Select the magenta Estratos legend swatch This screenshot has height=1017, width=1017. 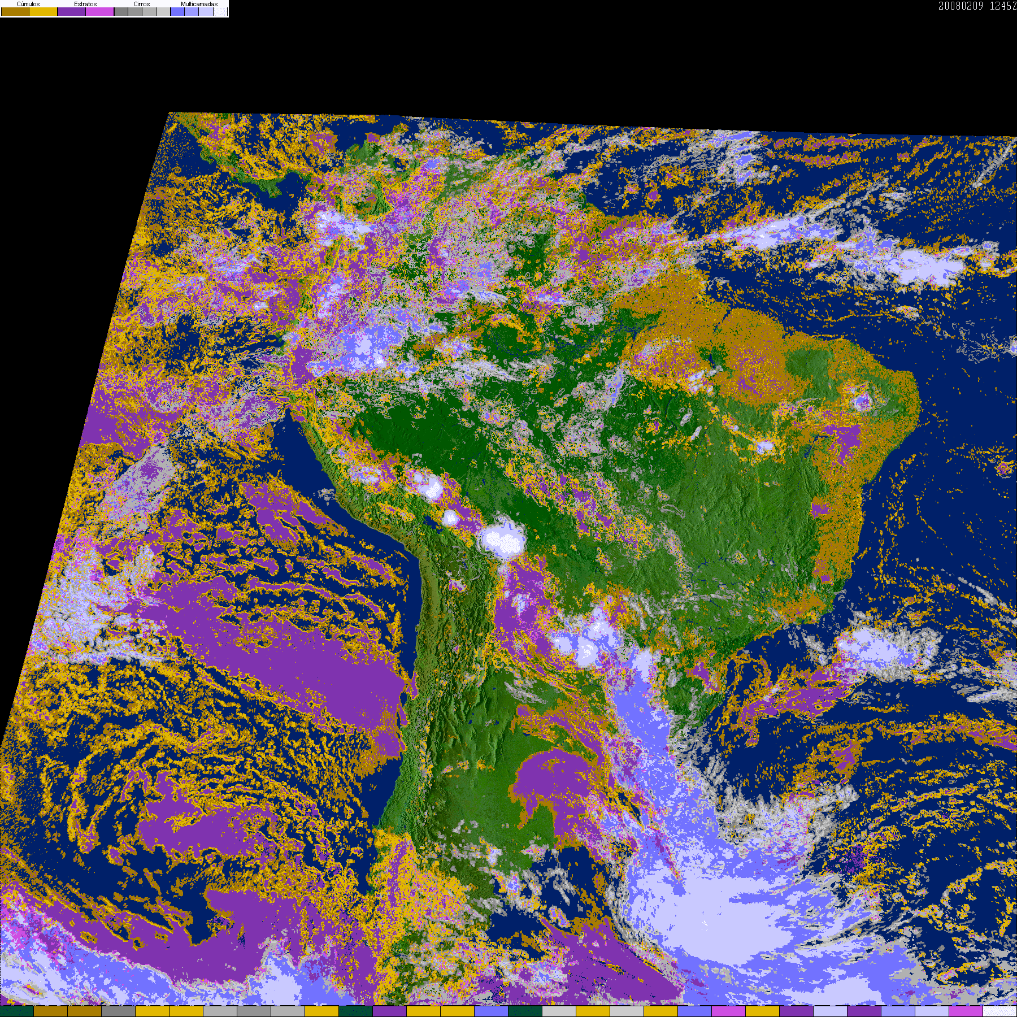[99, 11]
